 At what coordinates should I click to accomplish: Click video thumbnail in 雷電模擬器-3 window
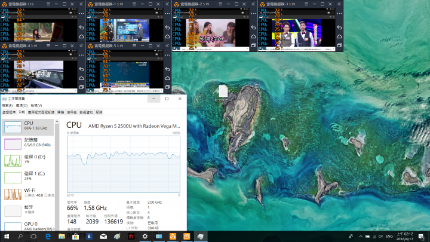click(x=296, y=33)
